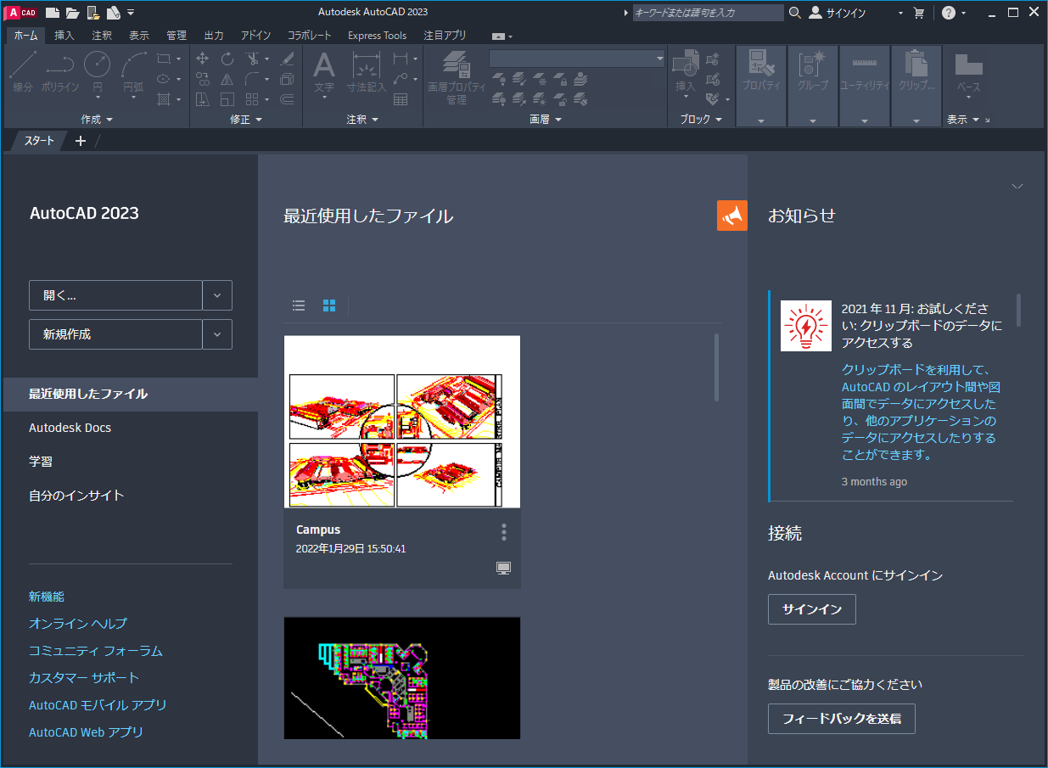The image size is (1048, 768).
Task: Select the Offset tool icon
Action: (287, 99)
